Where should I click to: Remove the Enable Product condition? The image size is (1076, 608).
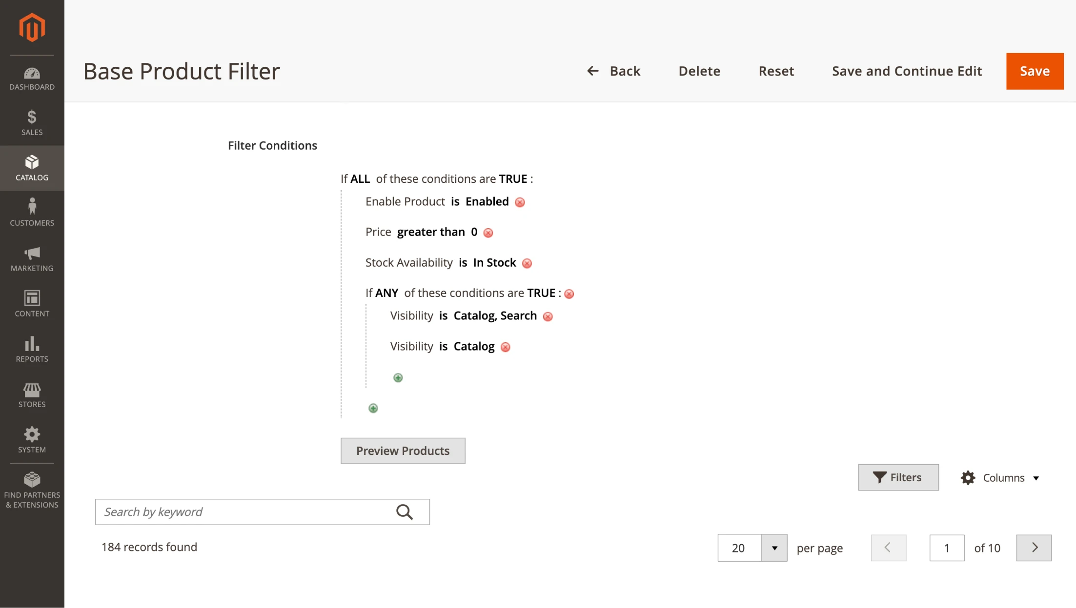pyautogui.click(x=520, y=202)
